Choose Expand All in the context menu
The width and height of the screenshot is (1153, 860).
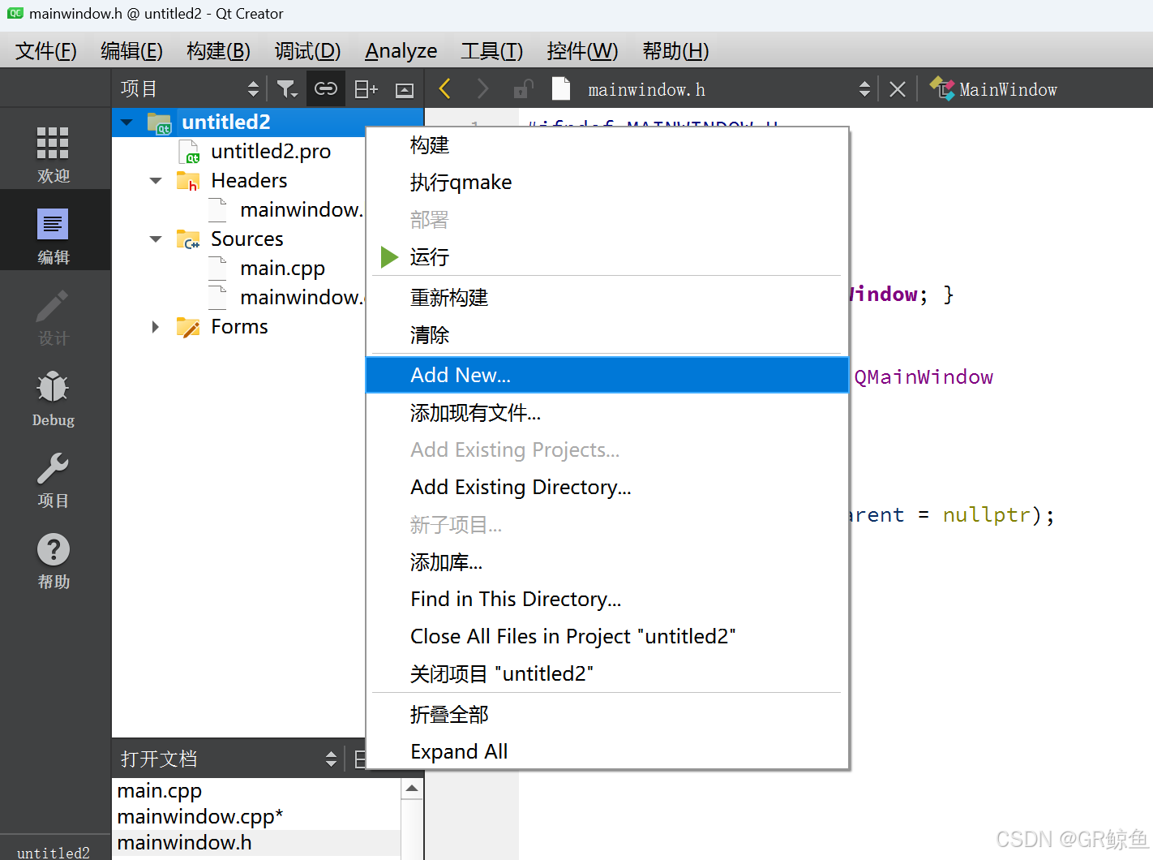click(607, 751)
